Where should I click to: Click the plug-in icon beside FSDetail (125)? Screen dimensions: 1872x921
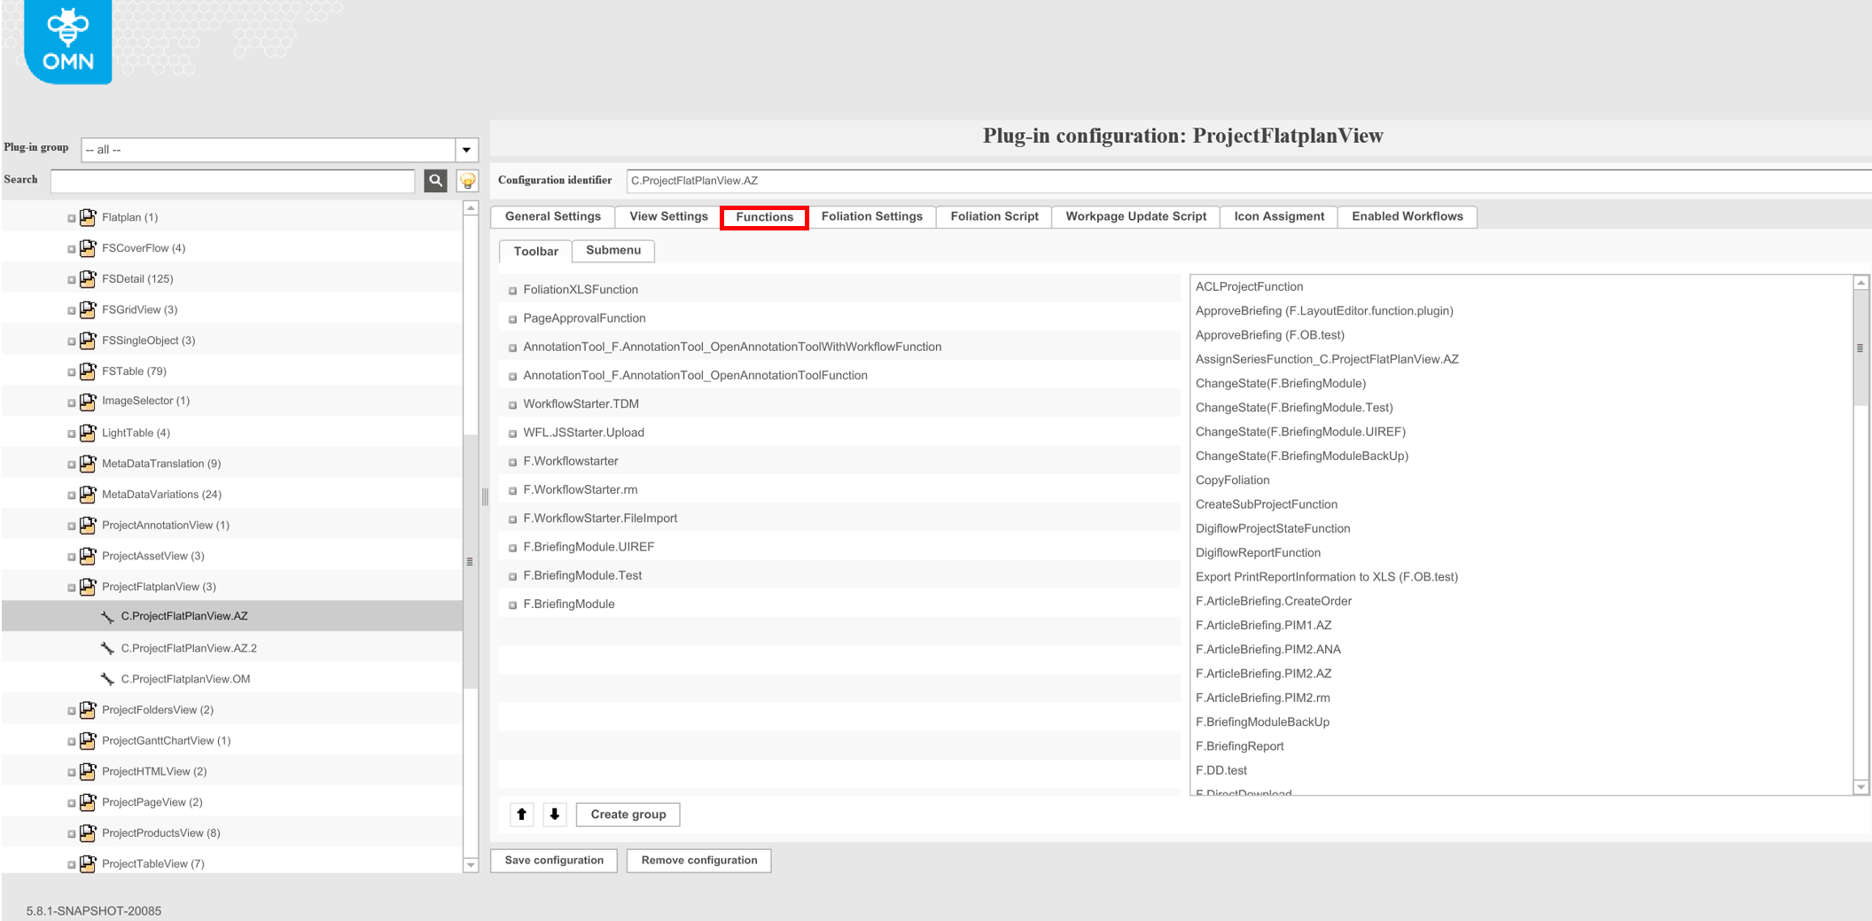[x=88, y=277]
